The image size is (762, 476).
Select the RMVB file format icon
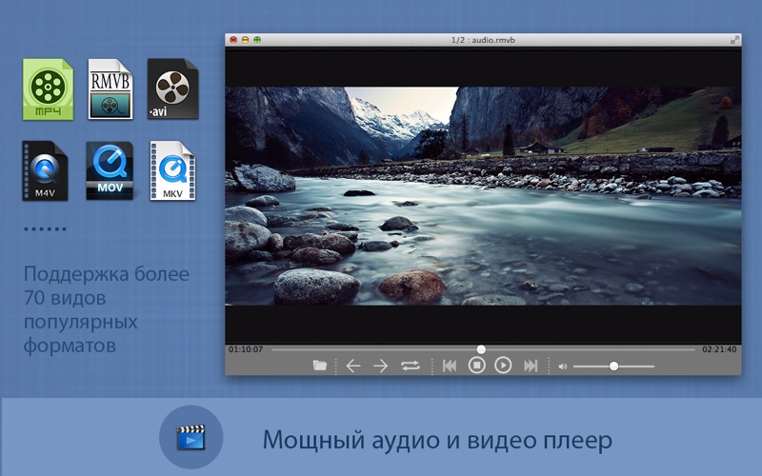110,89
